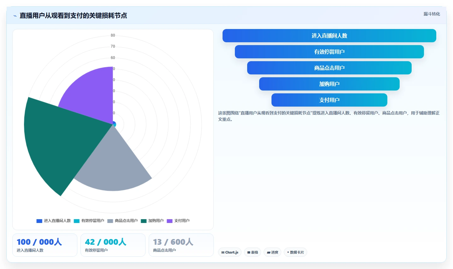The image size is (453, 269).
Task: Toggle the 有效停留用户 legend item
Action: [89, 221]
